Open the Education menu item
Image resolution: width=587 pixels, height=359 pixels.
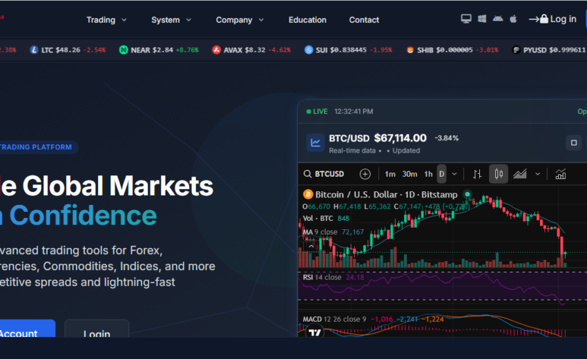[307, 20]
